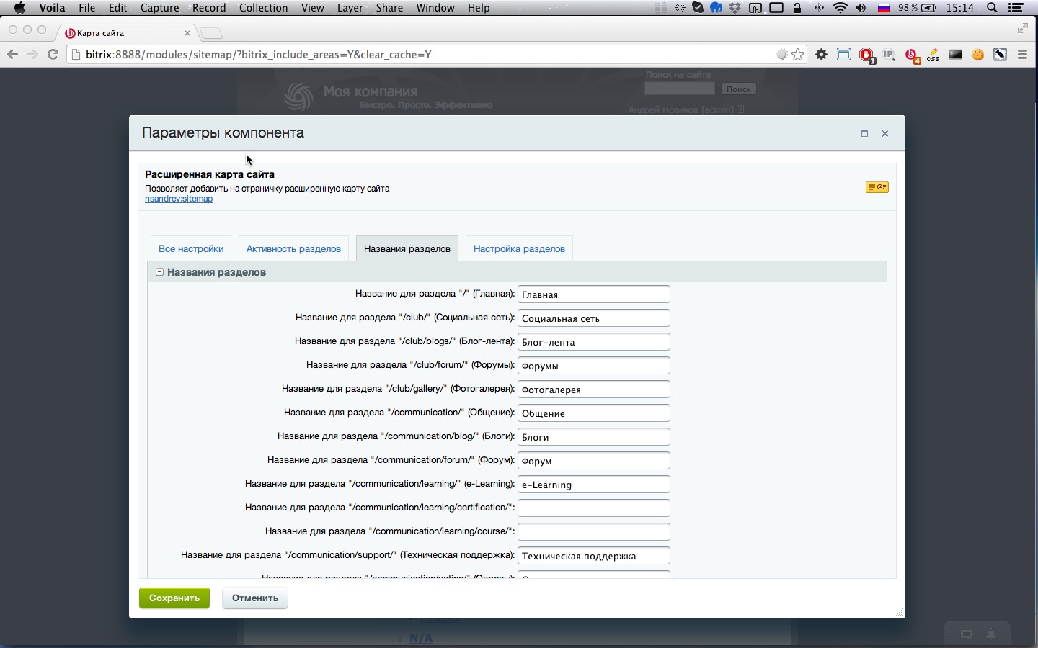Screen dimensions: 1038x648
Task: Open the Chrome hamburger menu
Action: pos(1022,55)
